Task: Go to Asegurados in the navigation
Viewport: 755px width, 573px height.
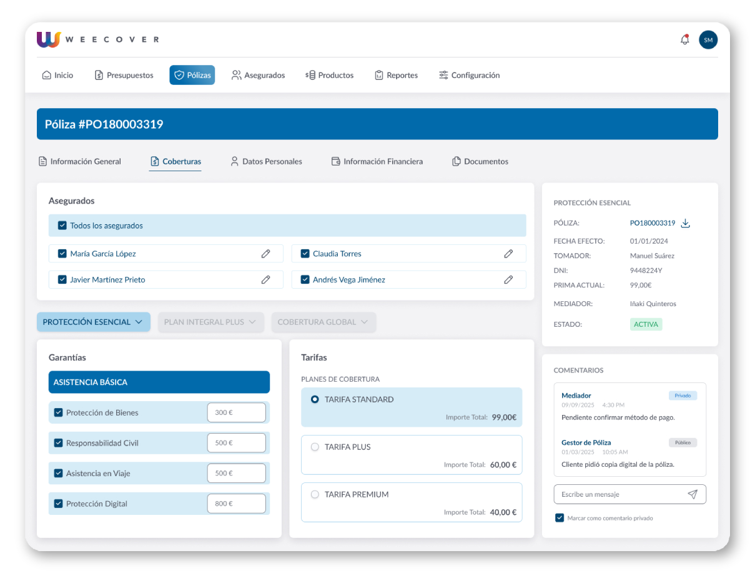Action: 258,75
